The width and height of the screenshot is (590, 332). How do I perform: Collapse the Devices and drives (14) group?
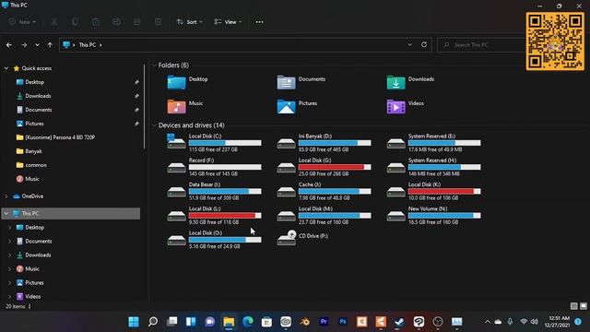coord(154,125)
